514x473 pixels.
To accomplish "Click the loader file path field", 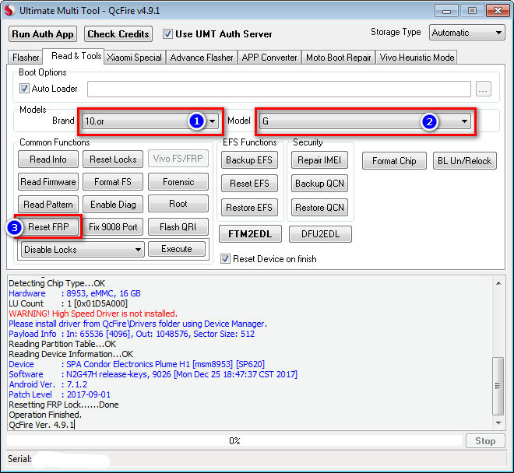I will pos(279,89).
